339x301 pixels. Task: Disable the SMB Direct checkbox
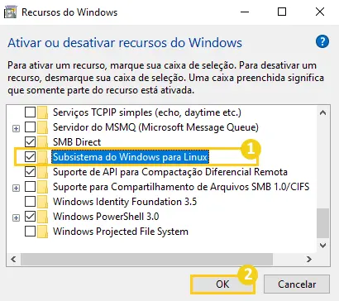coord(30,142)
